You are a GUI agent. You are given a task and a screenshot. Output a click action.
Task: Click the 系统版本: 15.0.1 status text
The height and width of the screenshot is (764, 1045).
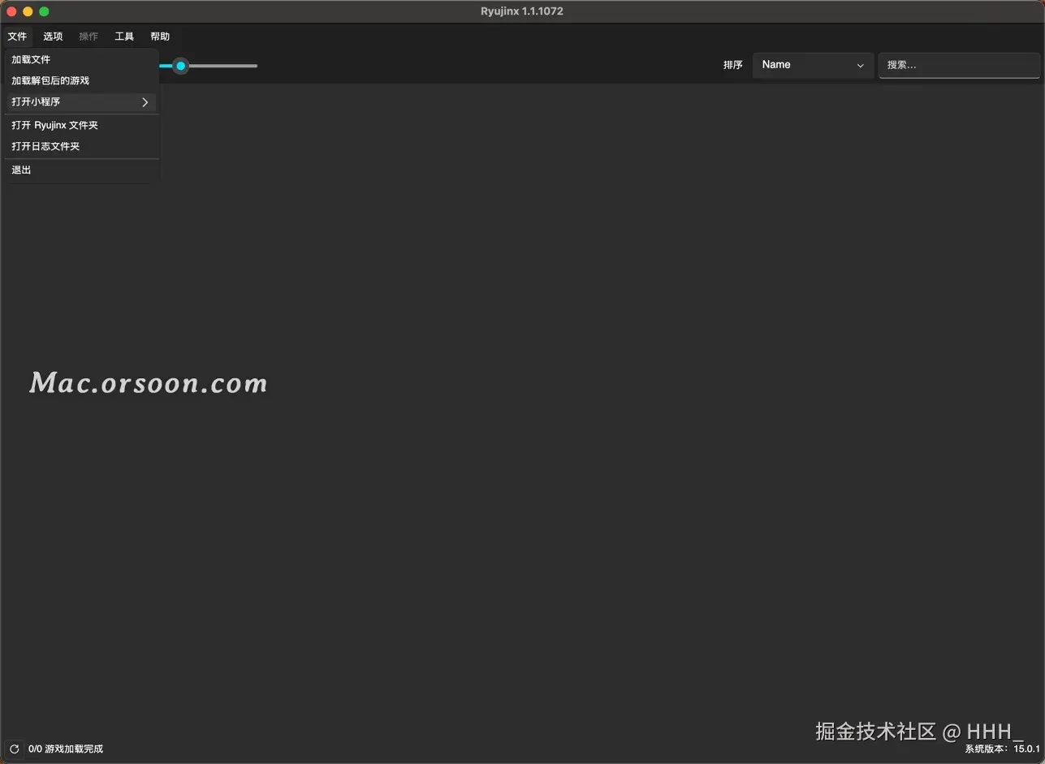click(x=1002, y=749)
